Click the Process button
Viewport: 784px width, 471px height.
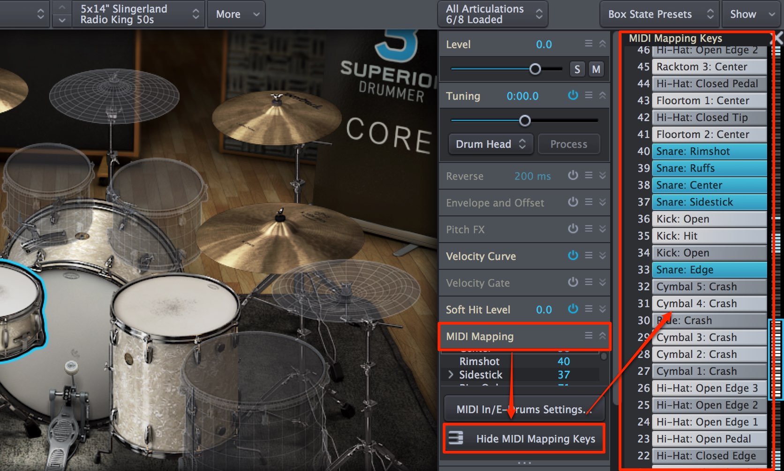569,144
